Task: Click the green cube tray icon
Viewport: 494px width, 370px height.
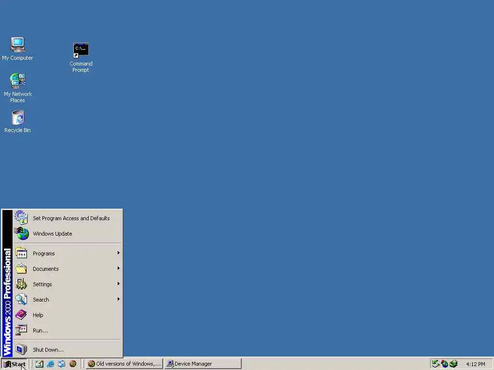Action: (453, 364)
